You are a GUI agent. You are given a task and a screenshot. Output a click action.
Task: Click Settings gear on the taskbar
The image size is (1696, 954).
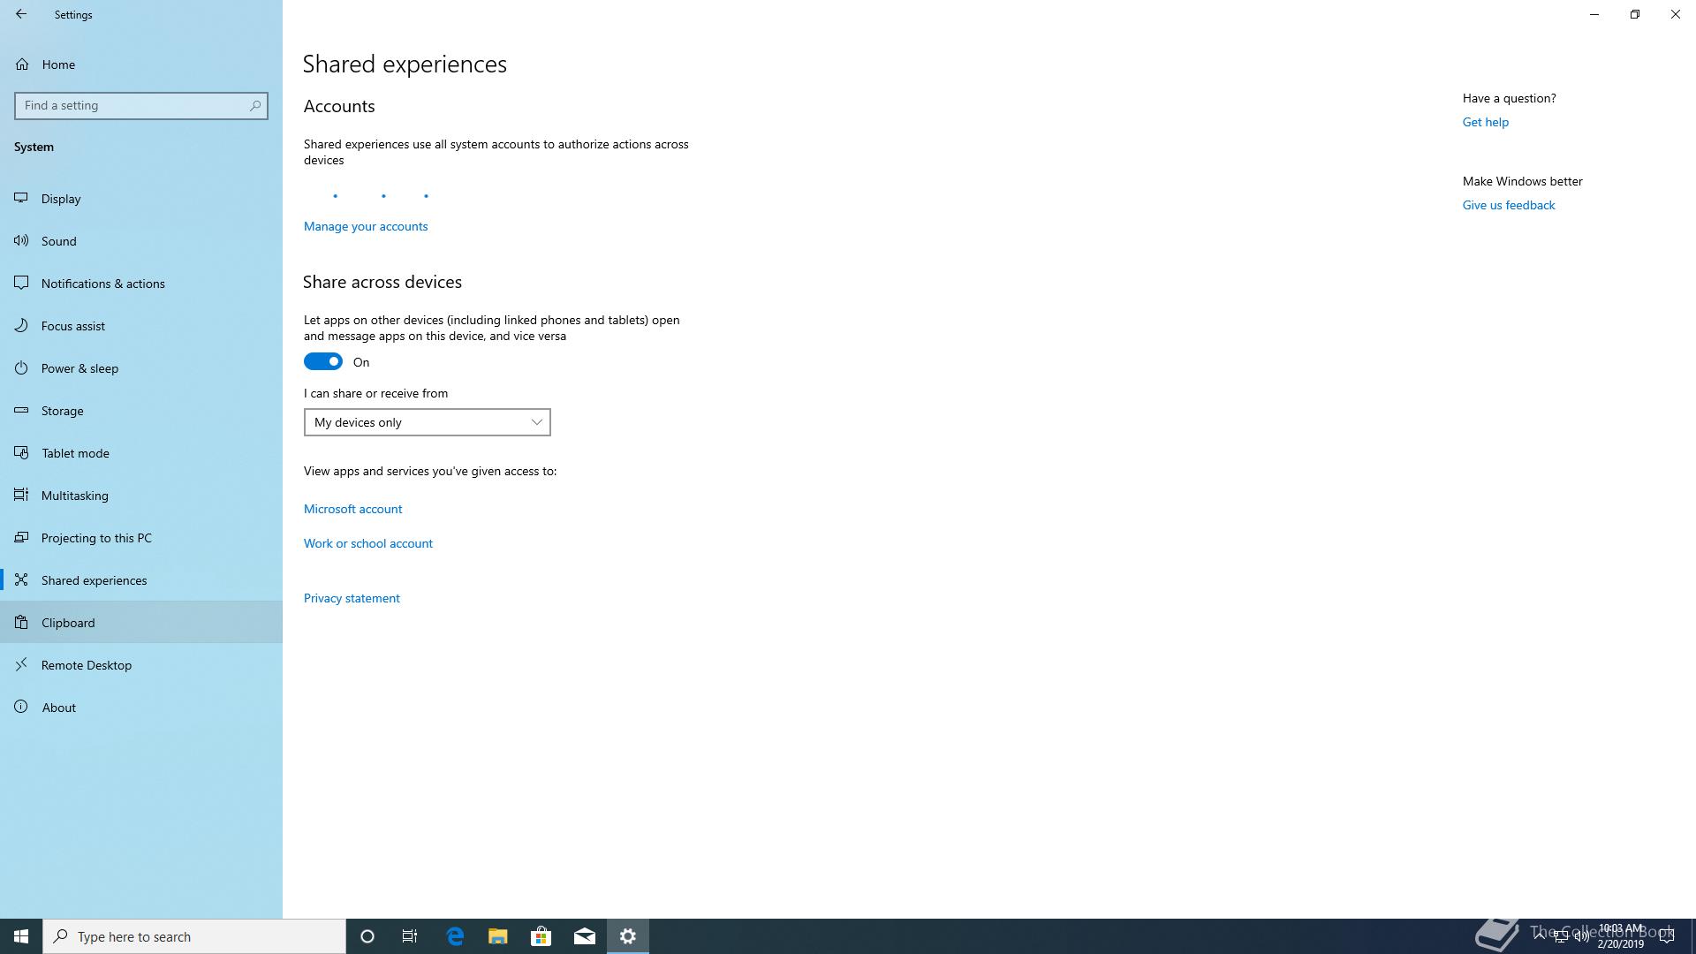[x=628, y=936]
